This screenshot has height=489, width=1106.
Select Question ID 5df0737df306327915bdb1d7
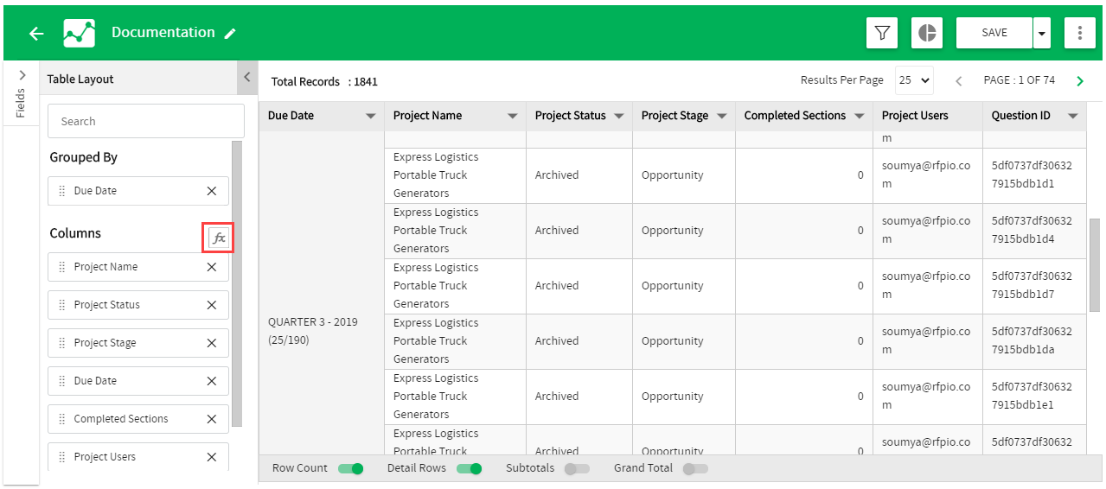coord(1033,286)
